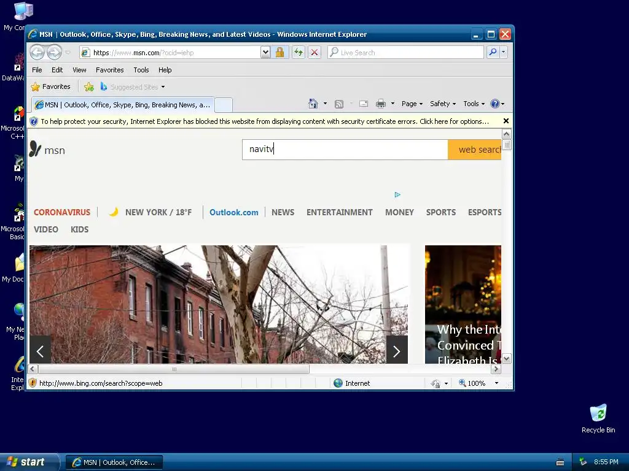The image size is (629, 471).
Task: Open the NEW YORK / 18°F weather link
Action: [x=150, y=212]
